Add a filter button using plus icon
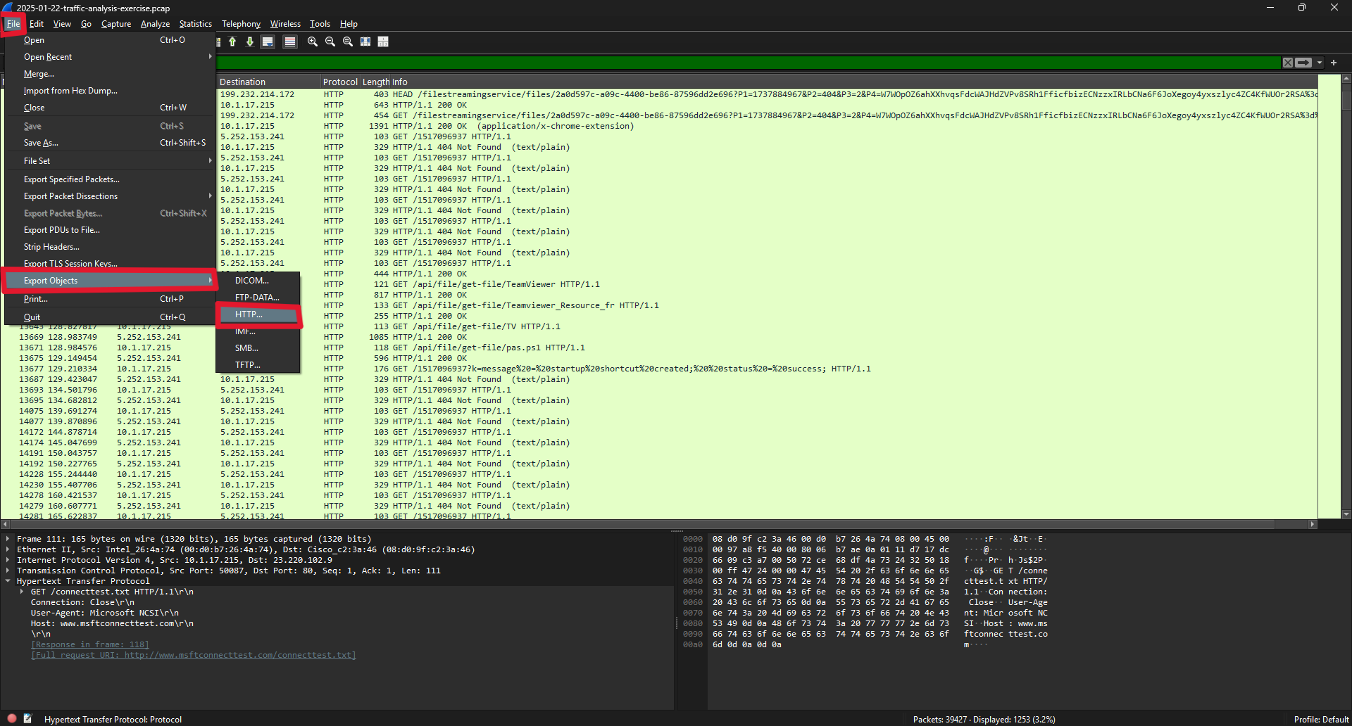Screen dimensions: 1352x726 [1334, 63]
